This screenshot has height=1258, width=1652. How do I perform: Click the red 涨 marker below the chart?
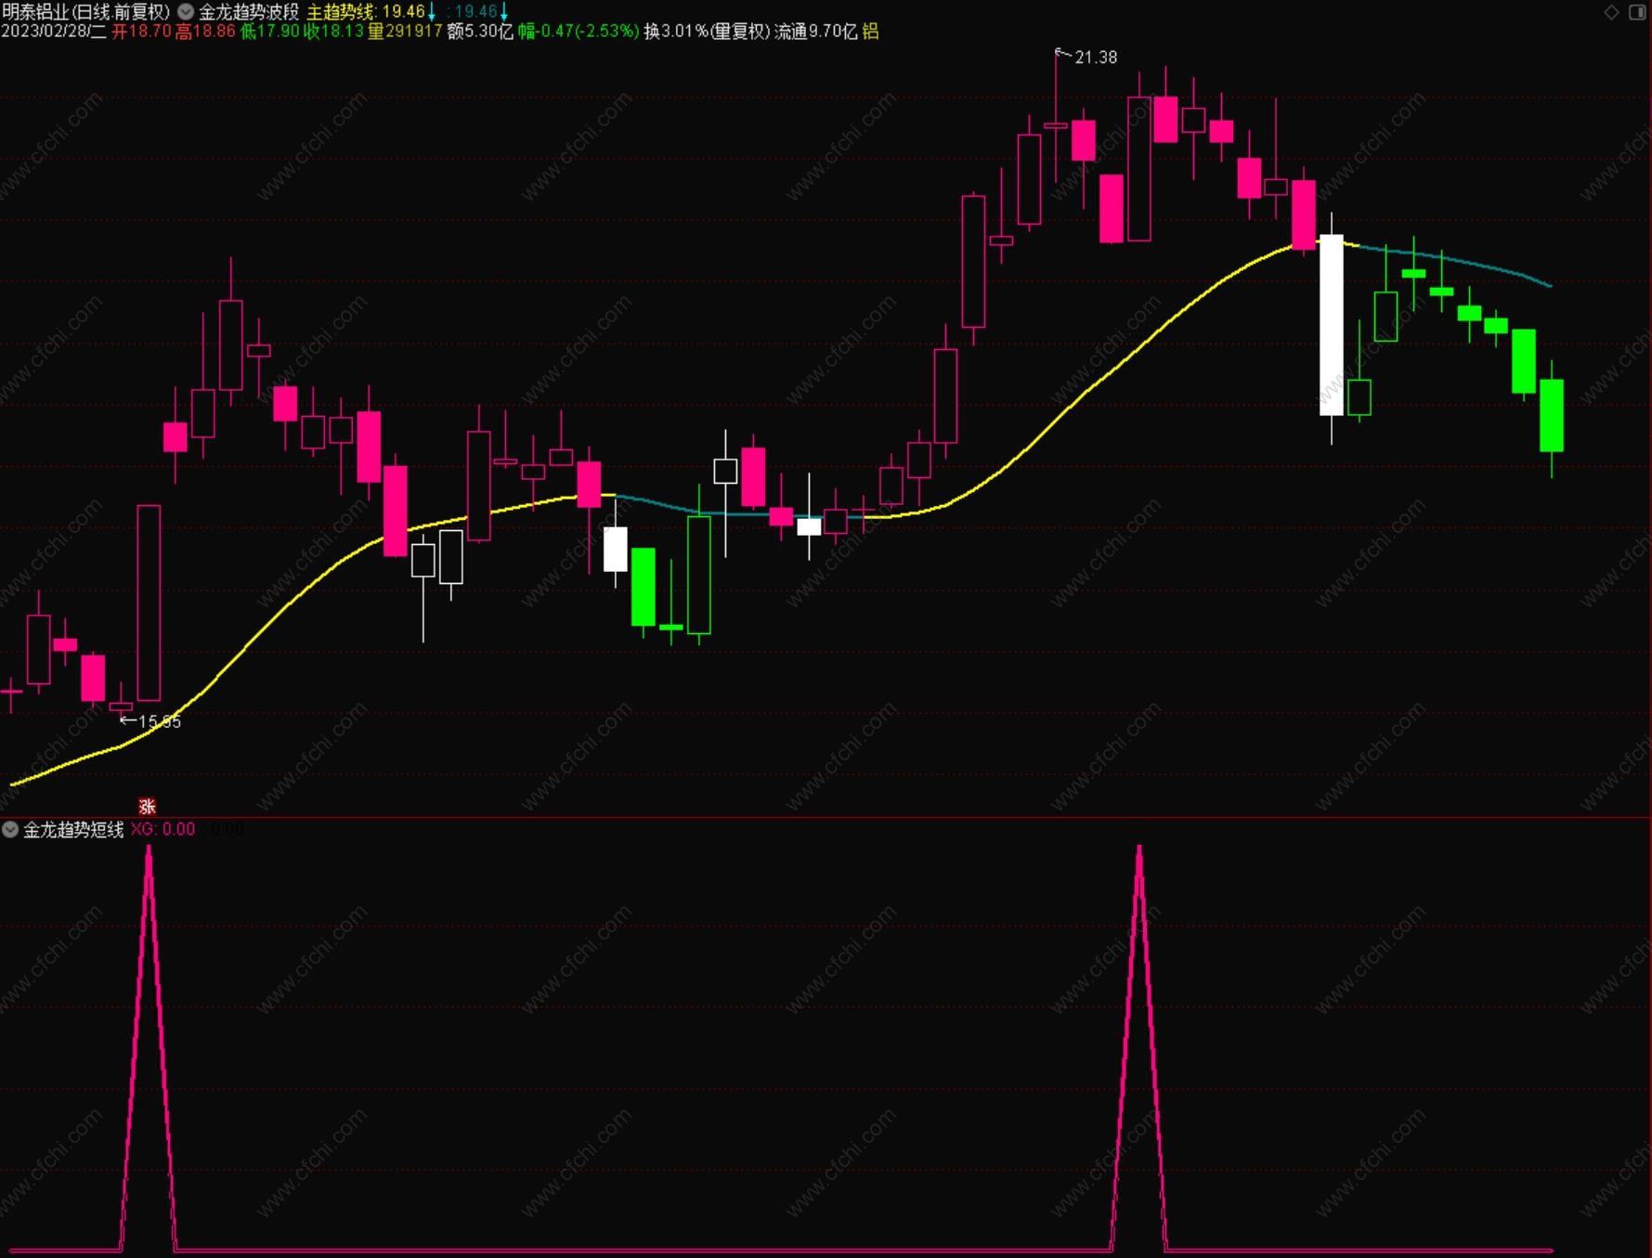click(x=148, y=806)
